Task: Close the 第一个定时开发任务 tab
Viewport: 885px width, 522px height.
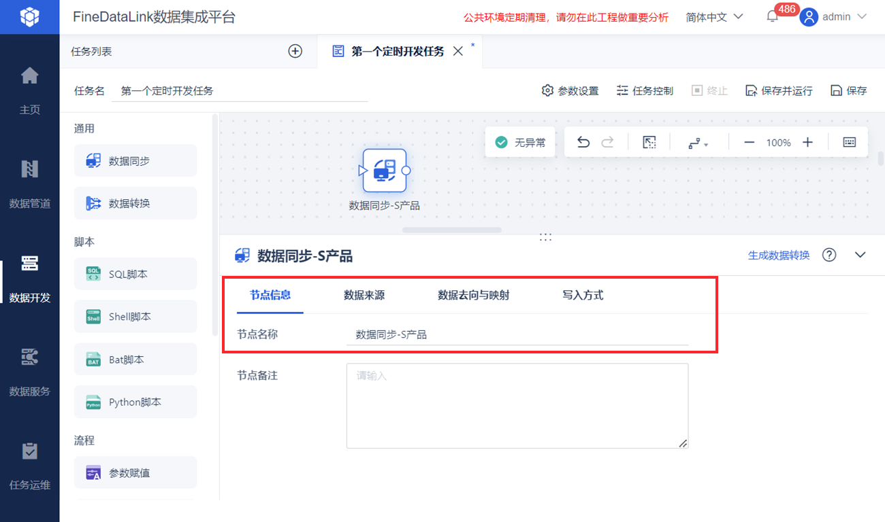Action: [x=457, y=51]
